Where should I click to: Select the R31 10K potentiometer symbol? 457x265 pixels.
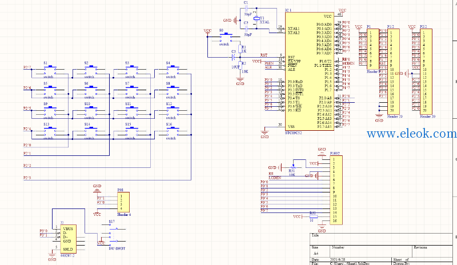[294, 167]
